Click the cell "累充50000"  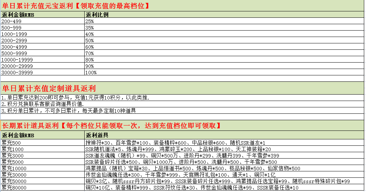[x=42, y=181]
